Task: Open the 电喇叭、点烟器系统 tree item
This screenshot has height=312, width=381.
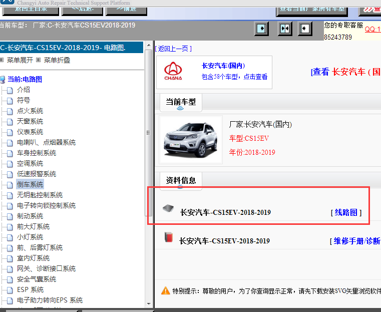Action: (46, 142)
